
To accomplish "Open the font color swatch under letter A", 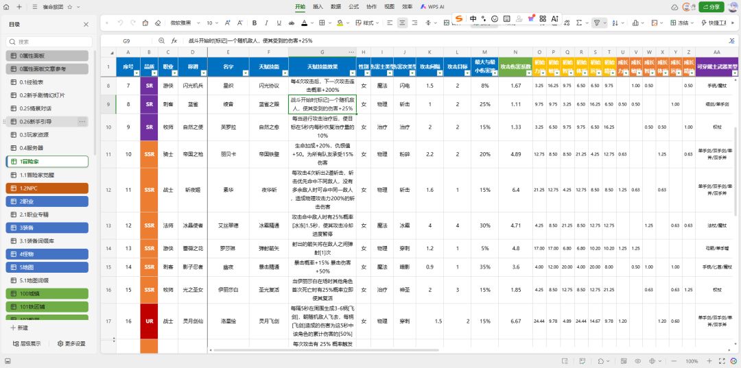I will click(x=305, y=23).
